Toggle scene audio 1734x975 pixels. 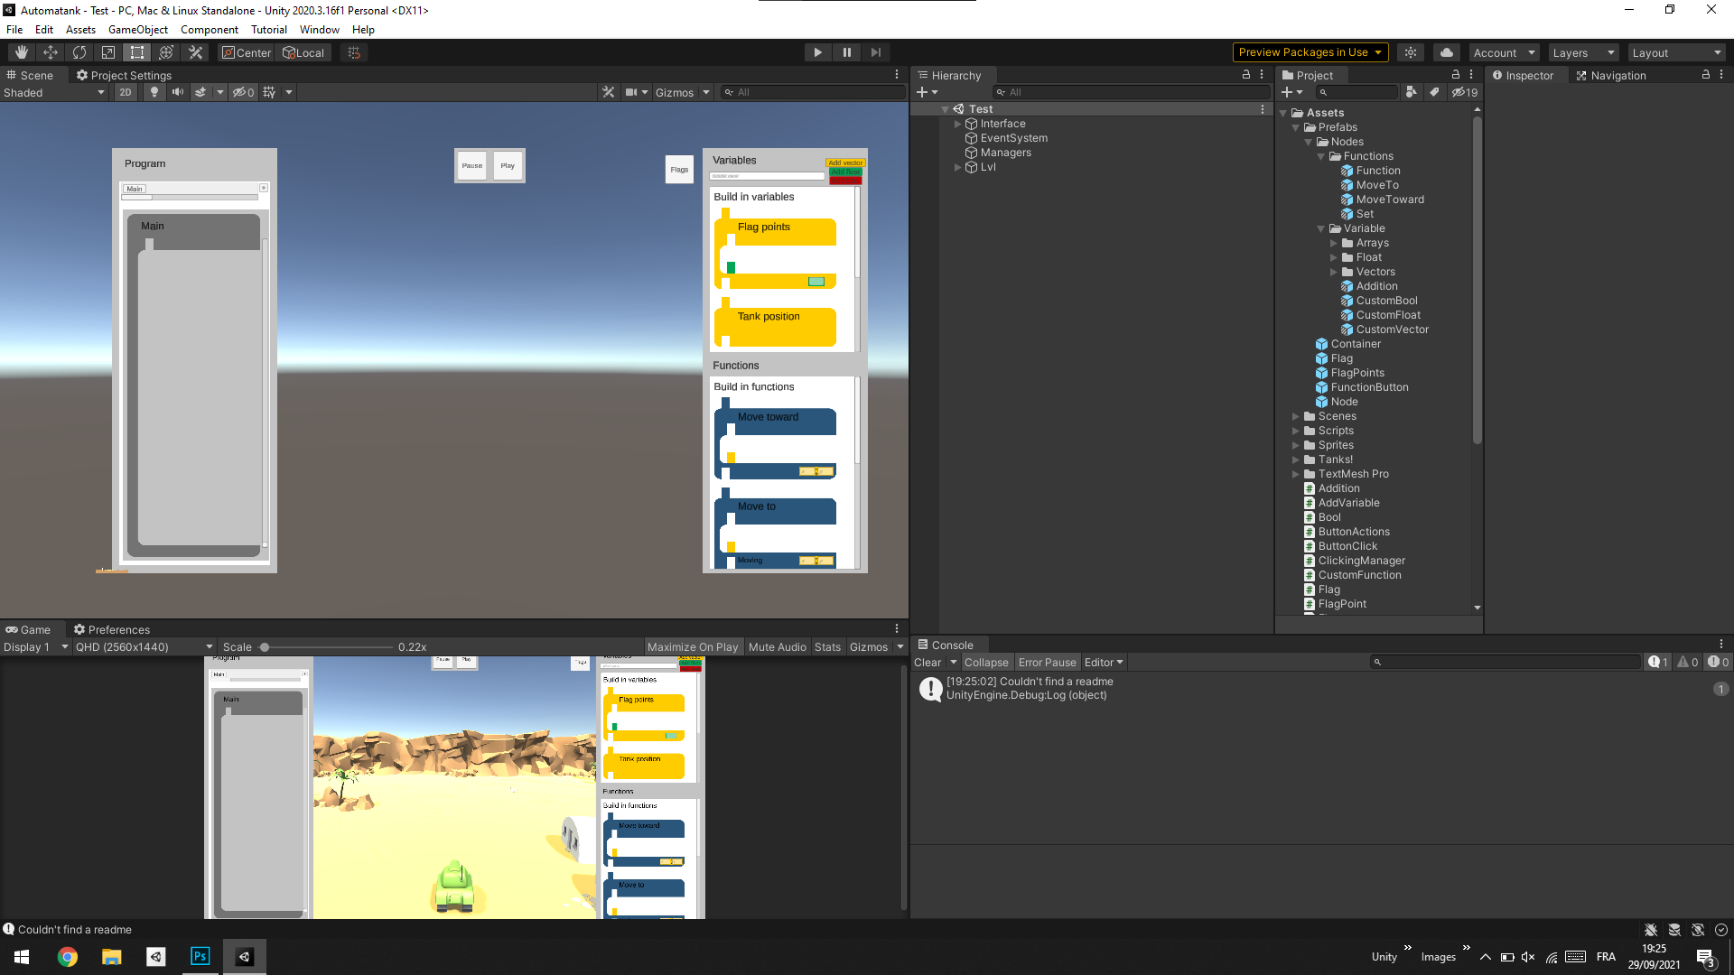178,92
